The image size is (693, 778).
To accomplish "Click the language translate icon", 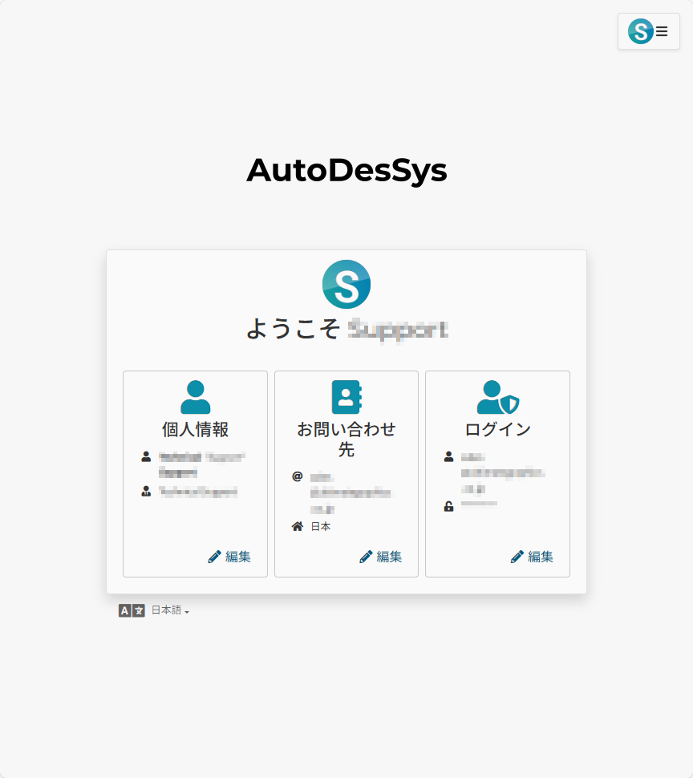I will click(132, 610).
